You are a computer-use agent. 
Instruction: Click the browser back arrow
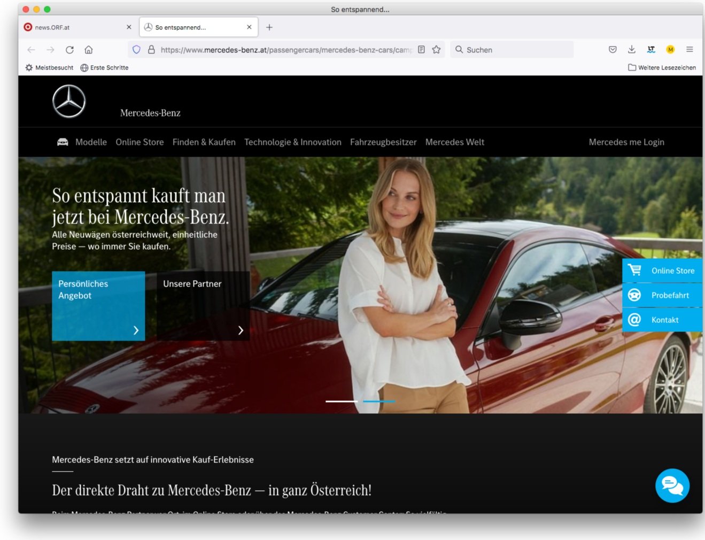click(31, 50)
